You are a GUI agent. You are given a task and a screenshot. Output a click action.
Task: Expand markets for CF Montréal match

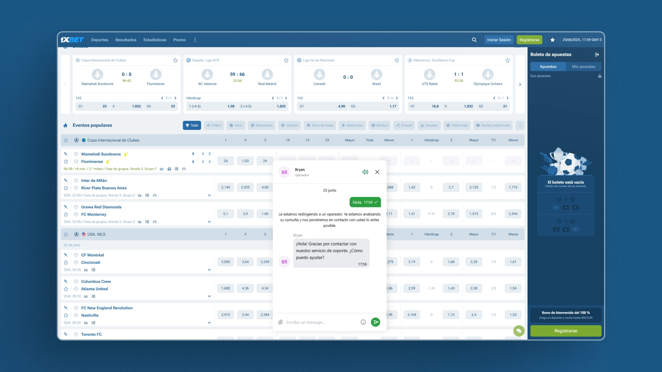pyautogui.click(x=209, y=270)
